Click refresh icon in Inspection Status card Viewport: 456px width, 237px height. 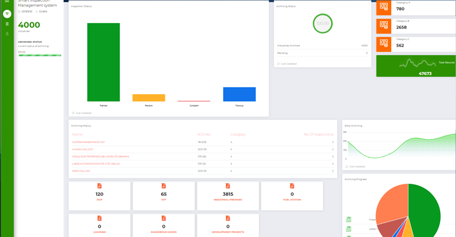(73, 113)
